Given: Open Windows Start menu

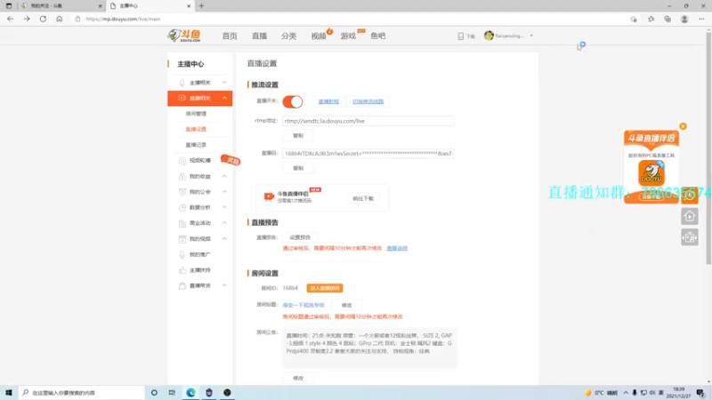Looking at the screenshot, I should [9, 393].
